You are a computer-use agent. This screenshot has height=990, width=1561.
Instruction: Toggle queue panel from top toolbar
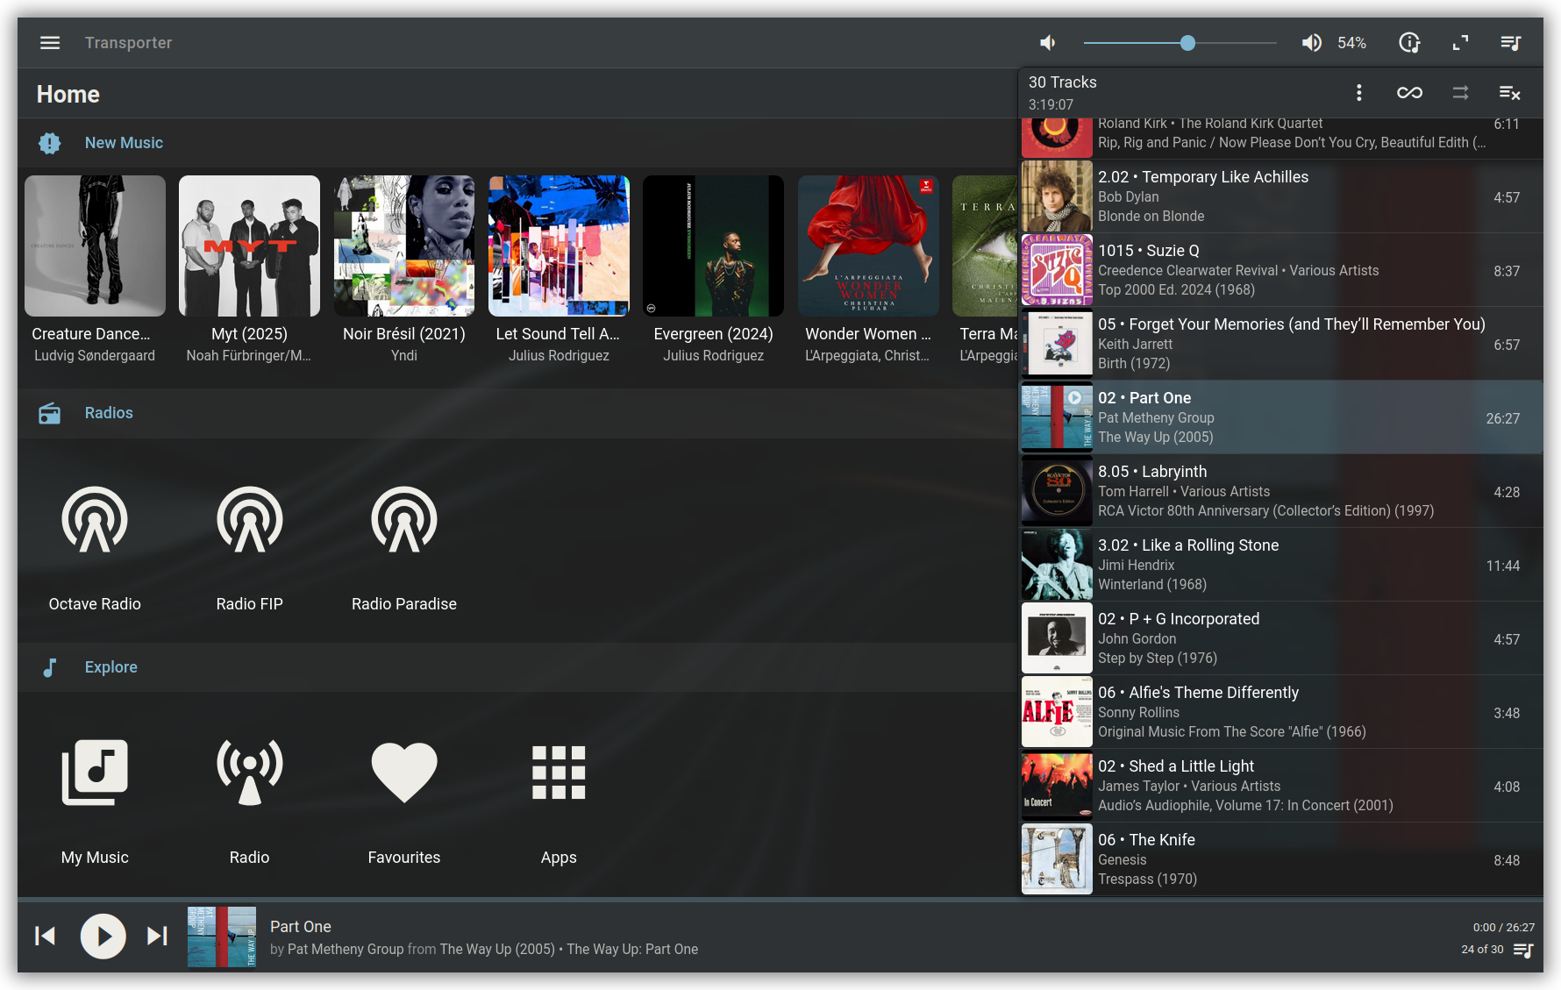pyautogui.click(x=1510, y=43)
